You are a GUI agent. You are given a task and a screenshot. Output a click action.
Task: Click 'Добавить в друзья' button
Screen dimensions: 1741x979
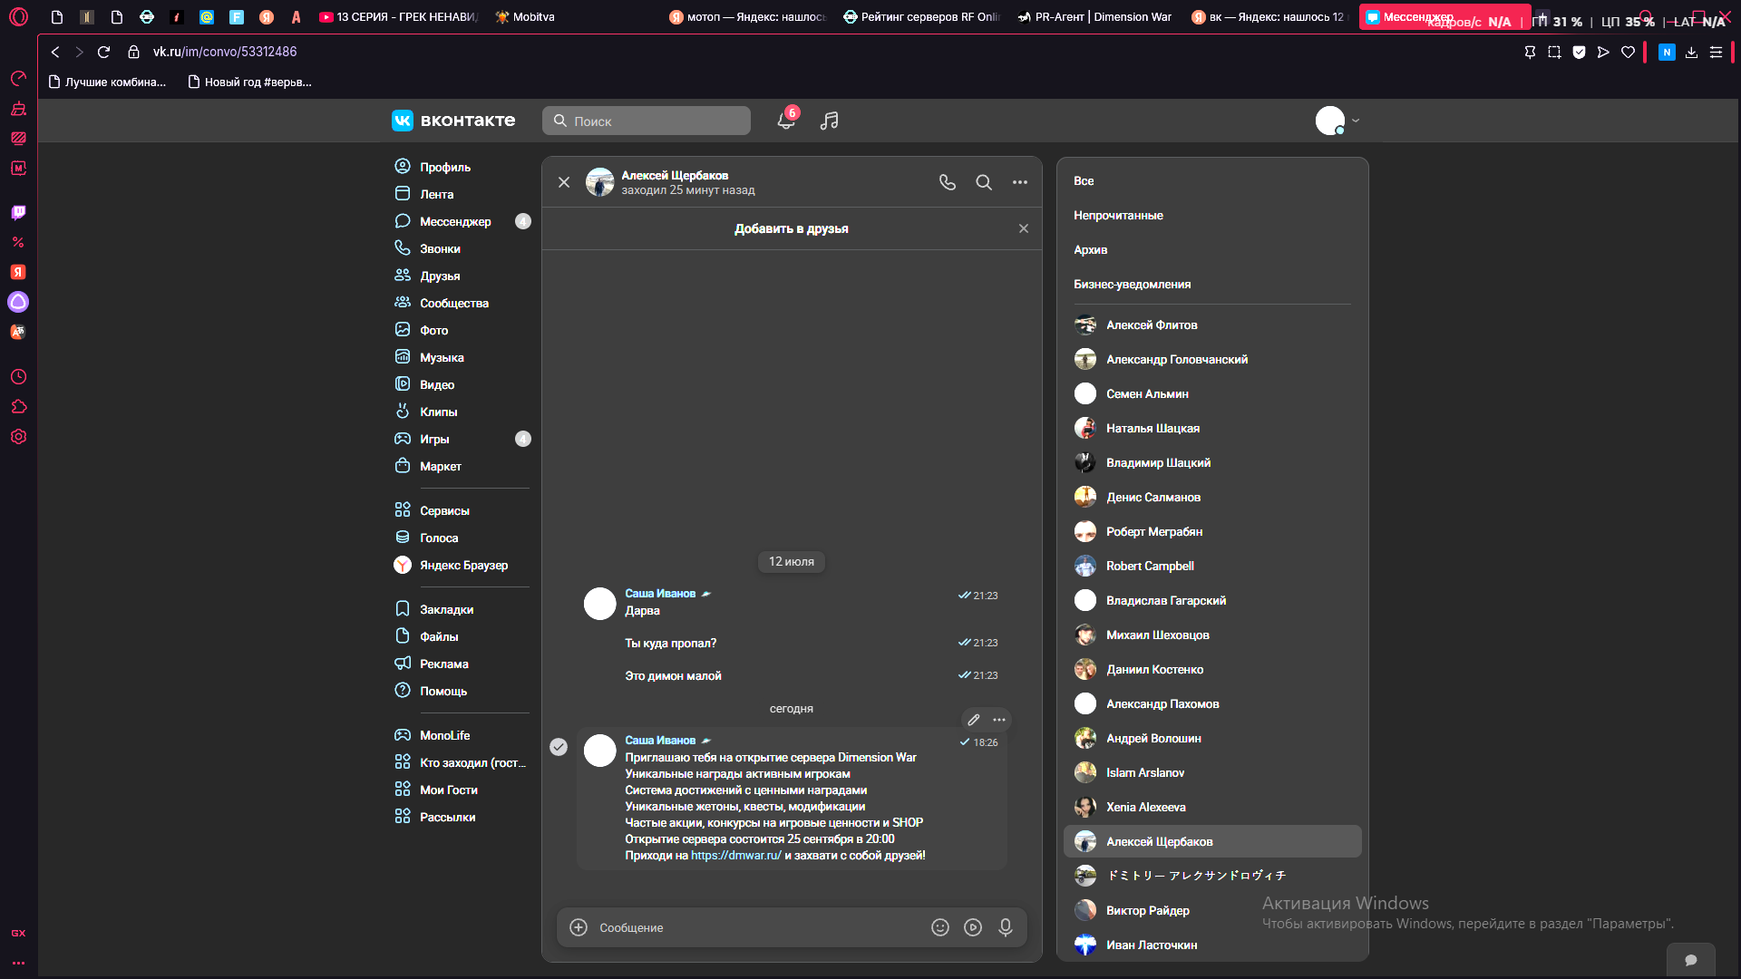pos(791,228)
